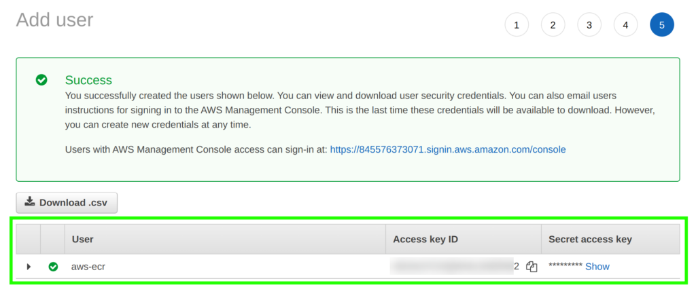The height and width of the screenshot is (304, 696).
Task: Click the Success heading text
Action: coord(88,80)
